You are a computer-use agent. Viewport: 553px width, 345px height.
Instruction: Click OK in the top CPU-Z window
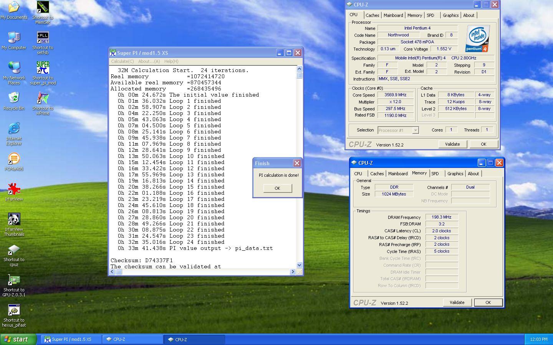point(483,144)
